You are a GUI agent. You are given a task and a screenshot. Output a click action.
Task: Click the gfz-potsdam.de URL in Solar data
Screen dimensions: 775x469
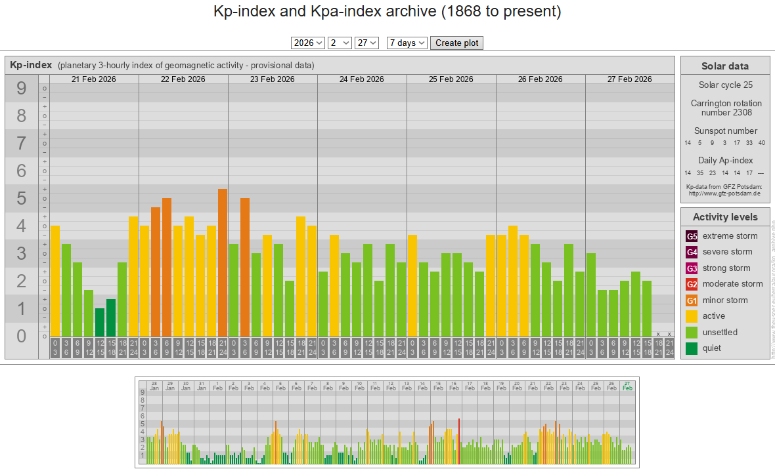tap(724, 194)
